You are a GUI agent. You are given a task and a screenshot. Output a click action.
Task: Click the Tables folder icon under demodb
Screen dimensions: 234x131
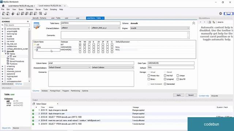tap(8, 54)
